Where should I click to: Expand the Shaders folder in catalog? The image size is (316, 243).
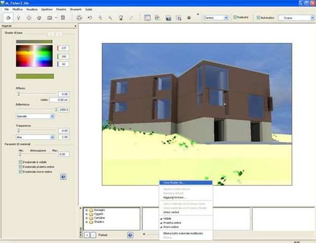point(86,222)
